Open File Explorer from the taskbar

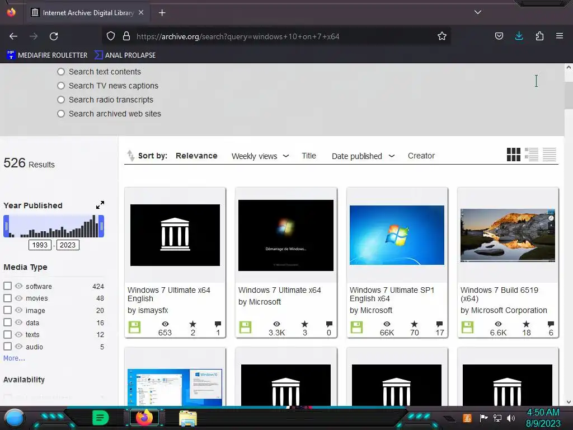click(188, 418)
